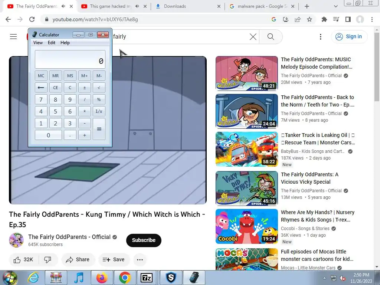This screenshot has width=380, height=285.
Task: Open the Chrome extensions puzzle icon
Action: coord(324,19)
